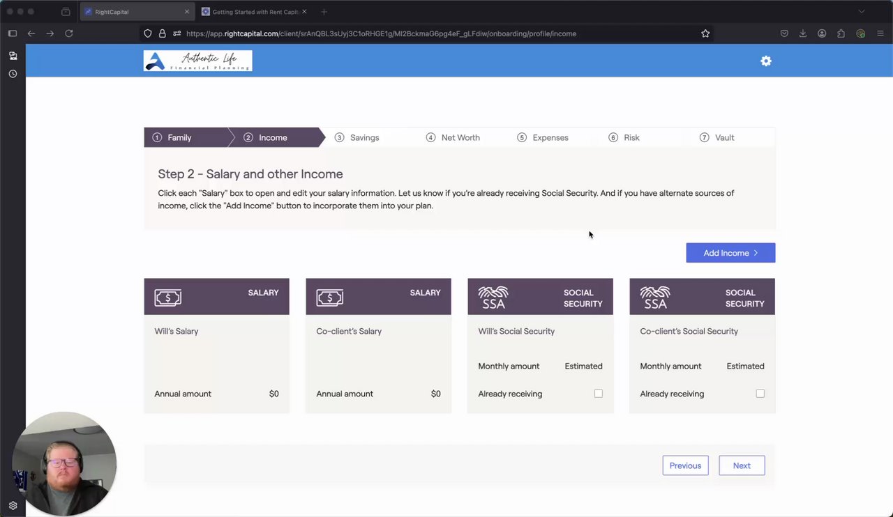Check Will's Already receiving Social Security box
This screenshot has width=893, height=517.
(599, 394)
